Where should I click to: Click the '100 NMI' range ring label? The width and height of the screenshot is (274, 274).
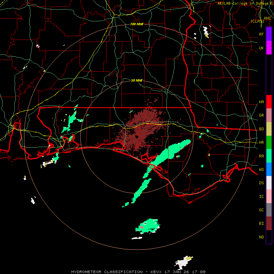137,24
